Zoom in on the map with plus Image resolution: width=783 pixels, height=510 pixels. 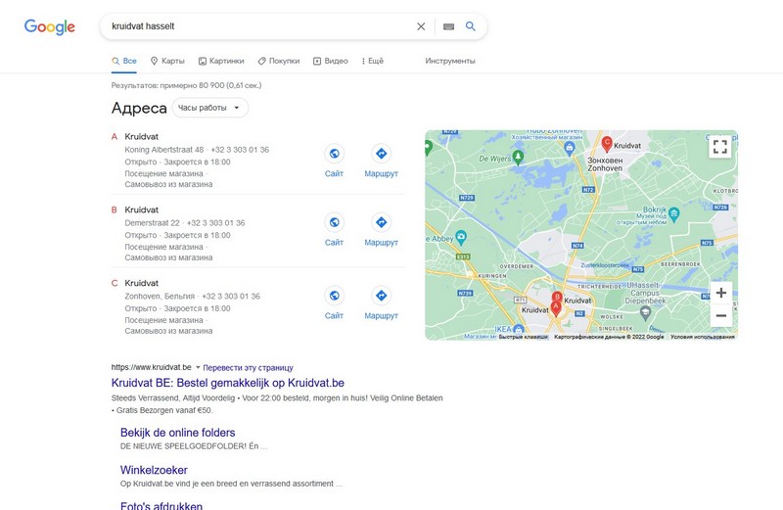click(x=721, y=293)
